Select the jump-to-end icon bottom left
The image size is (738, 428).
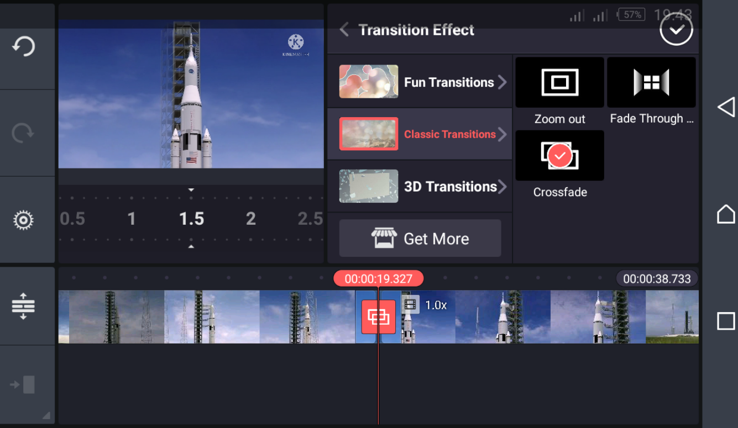(23, 383)
